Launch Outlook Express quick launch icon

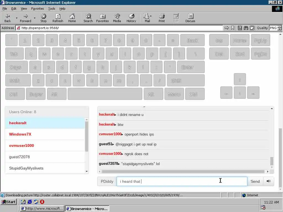[36, 202]
